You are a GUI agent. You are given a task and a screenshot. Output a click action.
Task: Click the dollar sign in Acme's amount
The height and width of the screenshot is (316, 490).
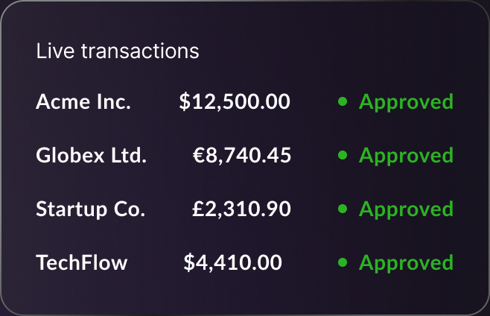(x=185, y=101)
